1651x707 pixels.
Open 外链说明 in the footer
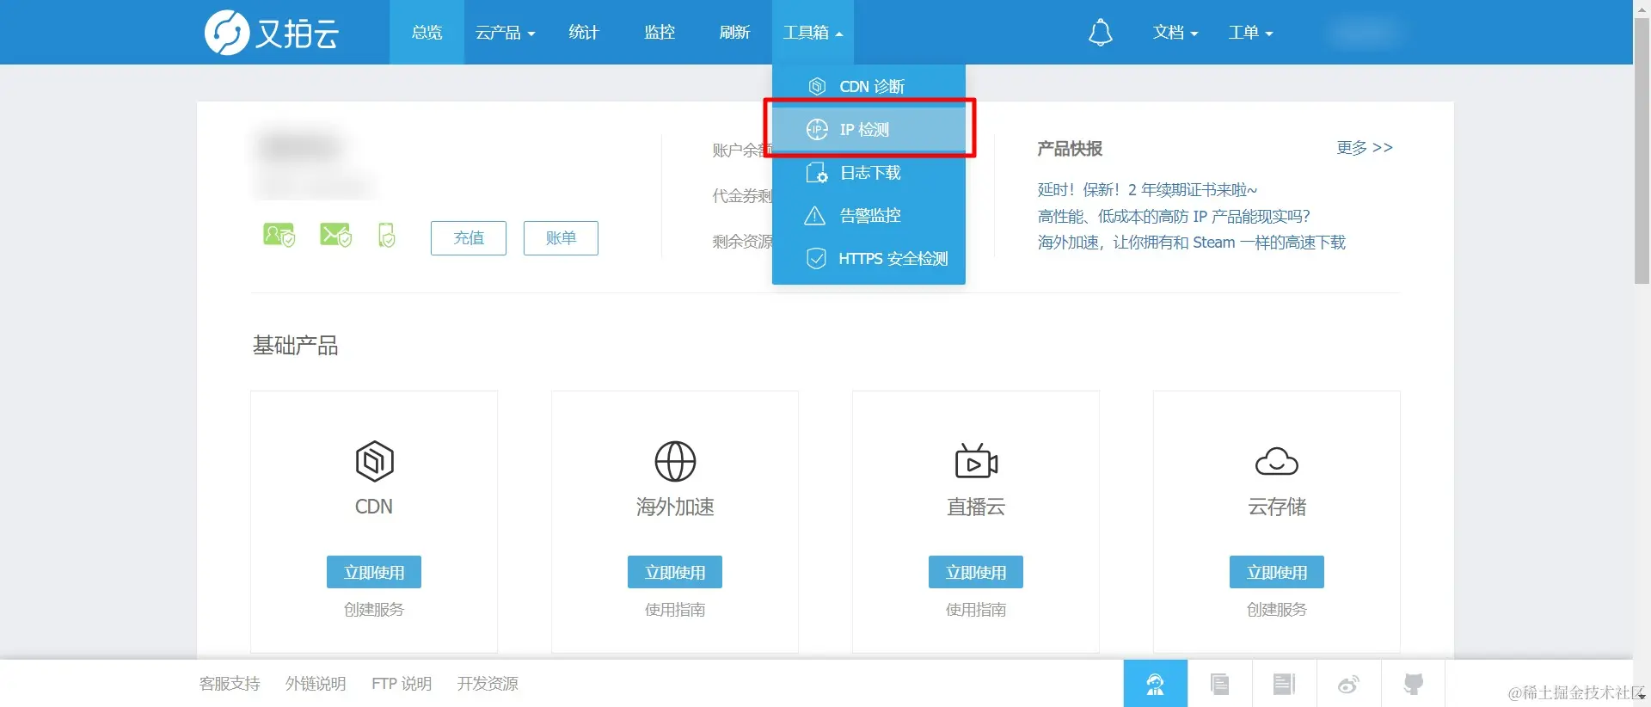click(316, 684)
